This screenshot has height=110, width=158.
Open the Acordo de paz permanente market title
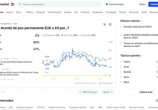[35, 28]
